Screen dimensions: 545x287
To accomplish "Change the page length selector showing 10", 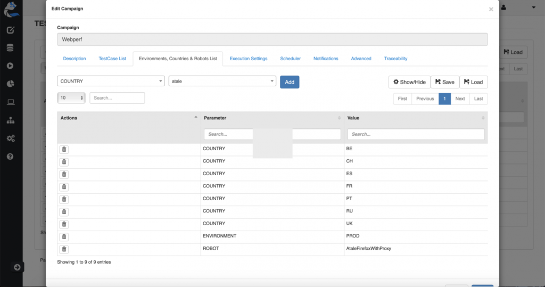I will tap(71, 98).
